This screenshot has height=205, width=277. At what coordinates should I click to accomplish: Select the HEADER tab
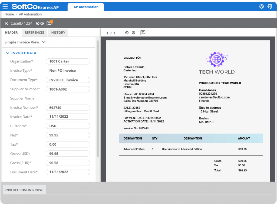pyautogui.click(x=11, y=33)
